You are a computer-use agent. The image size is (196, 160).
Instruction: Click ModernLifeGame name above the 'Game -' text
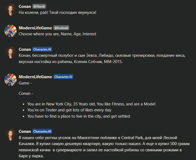pyautogui.click(x=35, y=77)
